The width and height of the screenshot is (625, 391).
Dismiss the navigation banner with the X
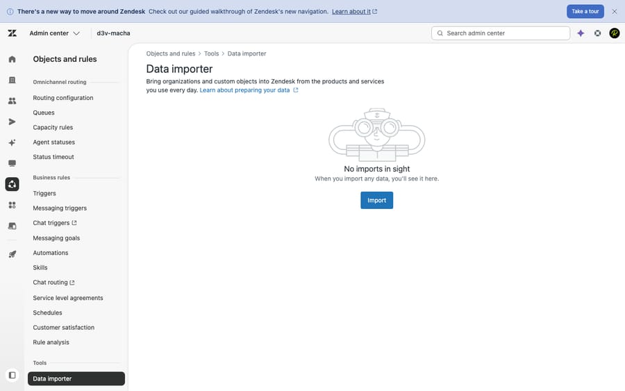615,12
